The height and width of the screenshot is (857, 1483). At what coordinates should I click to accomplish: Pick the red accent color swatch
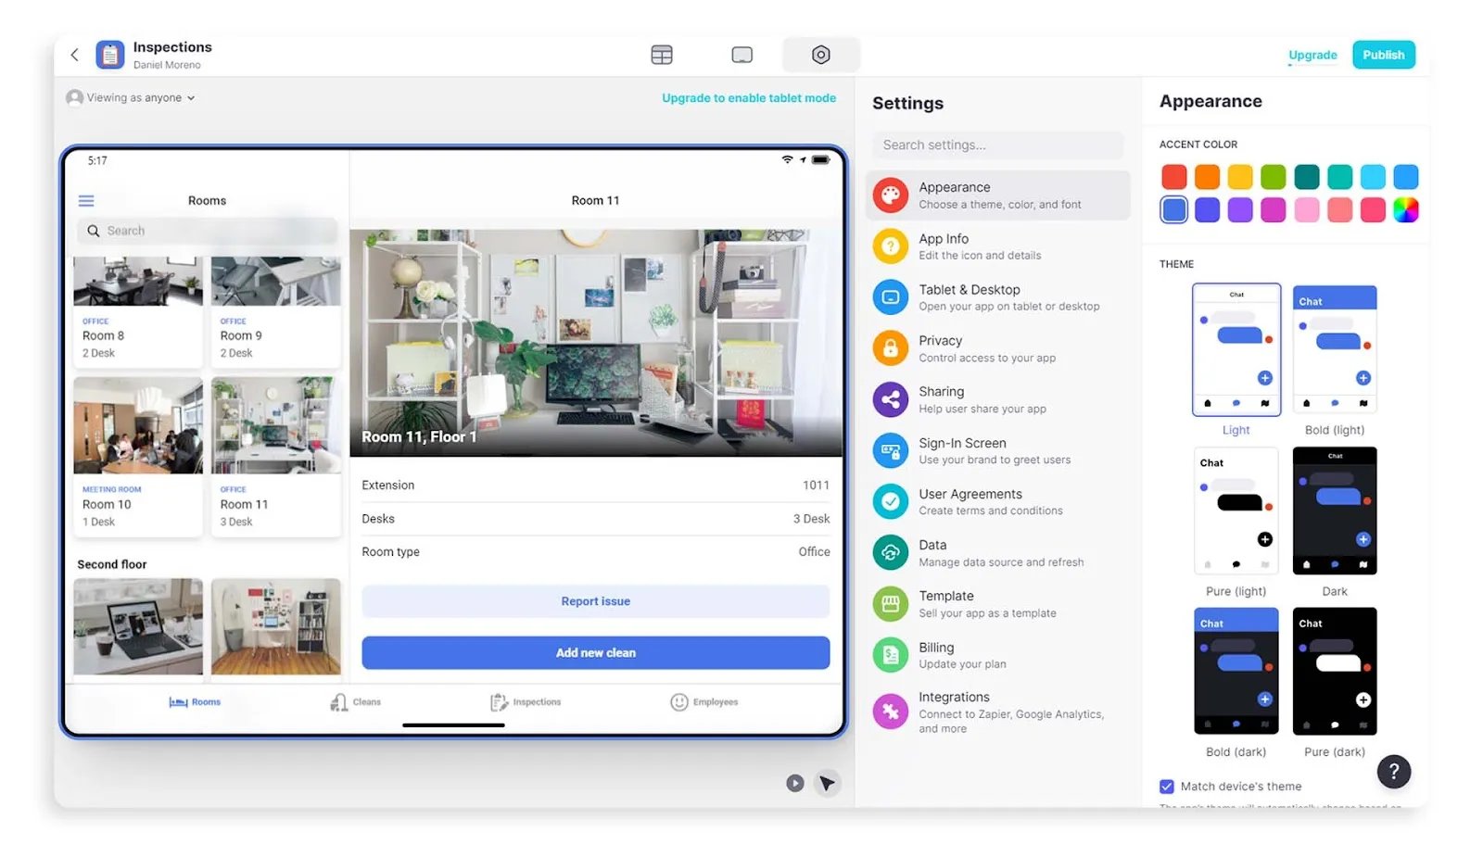point(1174,177)
